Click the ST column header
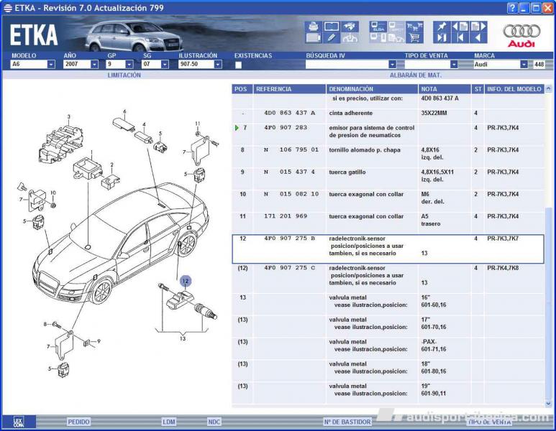The width and height of the screenshot is (556, 431). [x=478, y=89]
